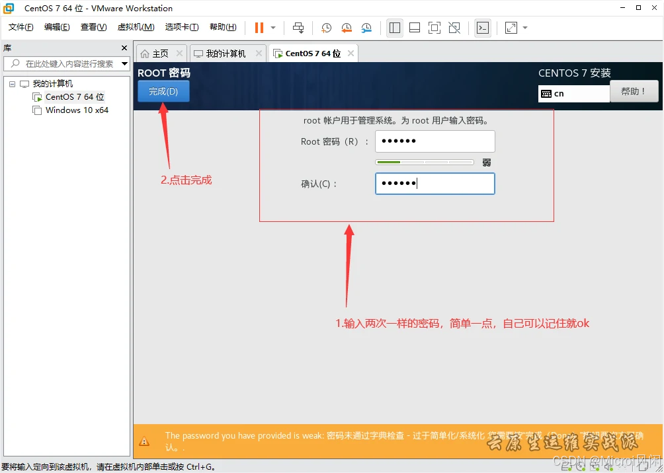This screenshot has height=473, width=664.
Task: Click the 完成(D) button
Action: tap(163, 91)
